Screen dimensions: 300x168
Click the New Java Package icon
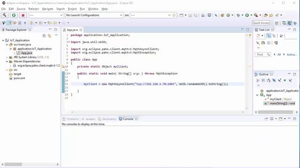click(x=222, y=15)
